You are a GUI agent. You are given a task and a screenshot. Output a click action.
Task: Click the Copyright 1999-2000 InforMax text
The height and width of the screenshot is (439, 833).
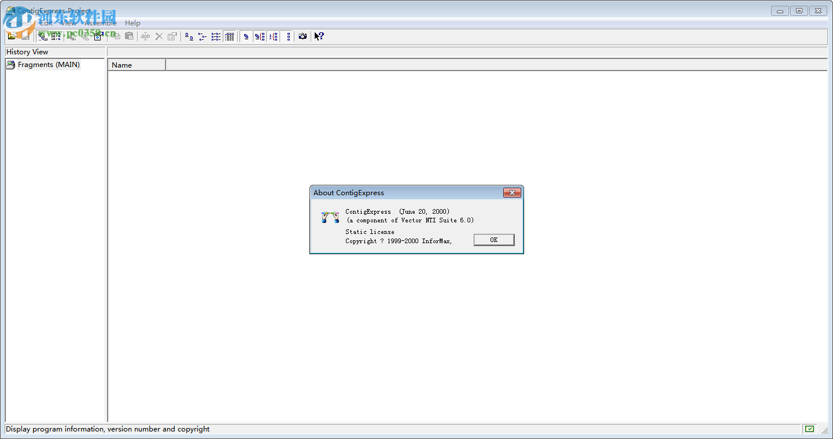[x=399, y=241]
